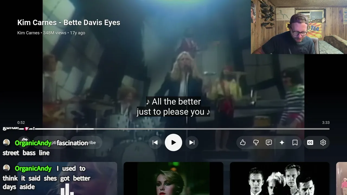Select the title 'Kim Carnes - Bette Davis Eyes'
The height and width of the screenshot is (195, 347).
(69, 22)
